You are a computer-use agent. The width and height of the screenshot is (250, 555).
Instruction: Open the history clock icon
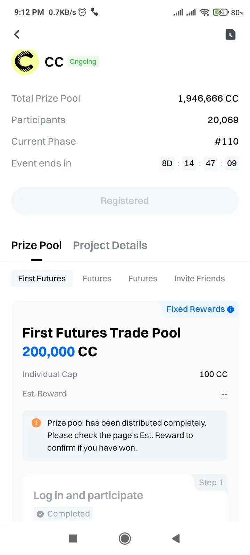(231, 34)
